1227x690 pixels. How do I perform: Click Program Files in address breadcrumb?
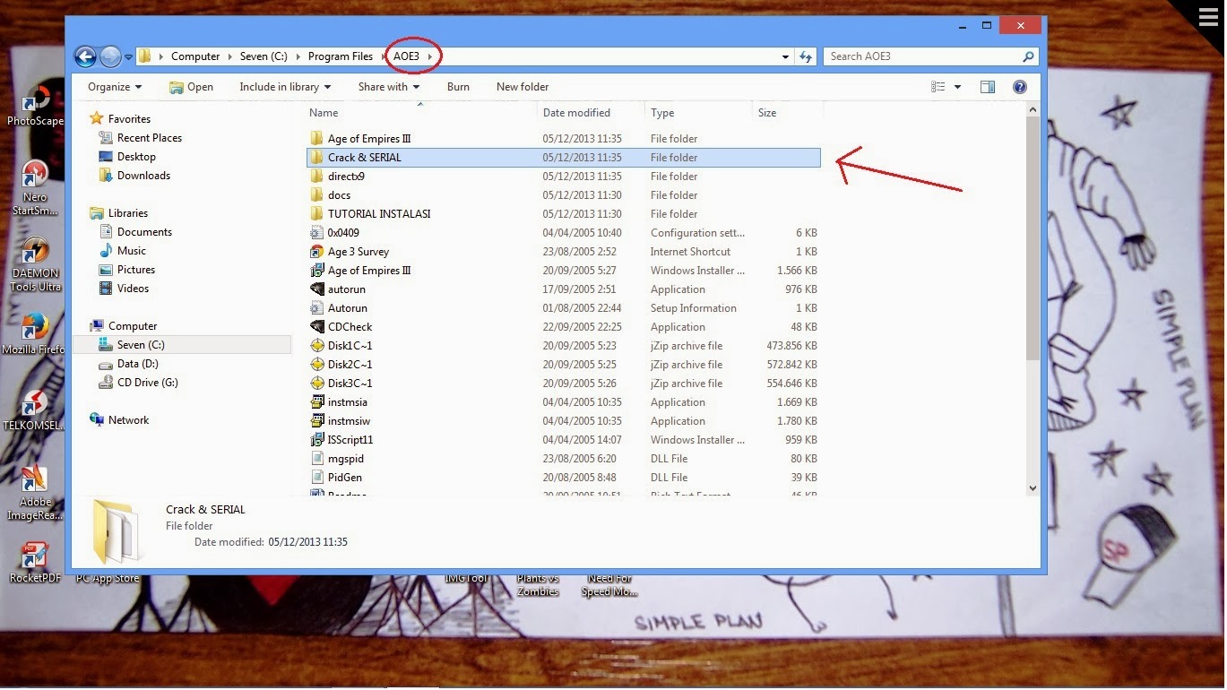pos(341,56)
